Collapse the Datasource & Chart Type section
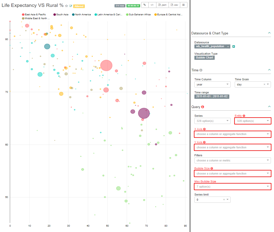 (269, 33)
